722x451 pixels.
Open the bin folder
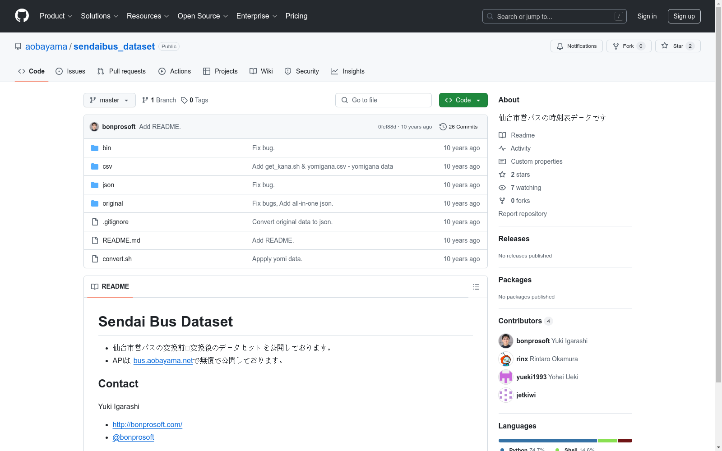point(106,148)
